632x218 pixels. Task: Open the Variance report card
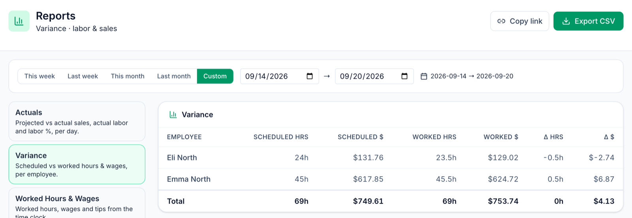(x=77, y=164)
